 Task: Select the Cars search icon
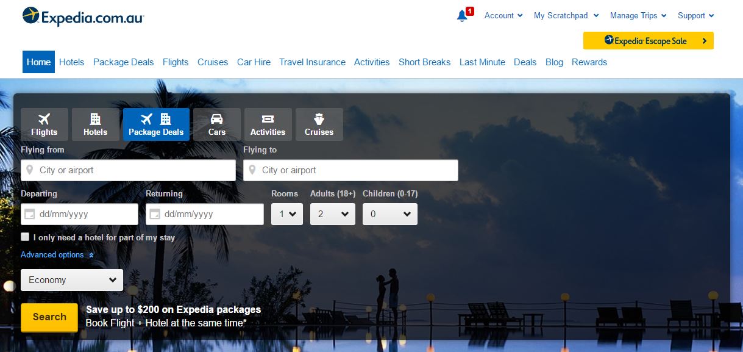216,120
